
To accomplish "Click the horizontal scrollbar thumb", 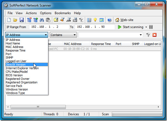I will 38,107.
